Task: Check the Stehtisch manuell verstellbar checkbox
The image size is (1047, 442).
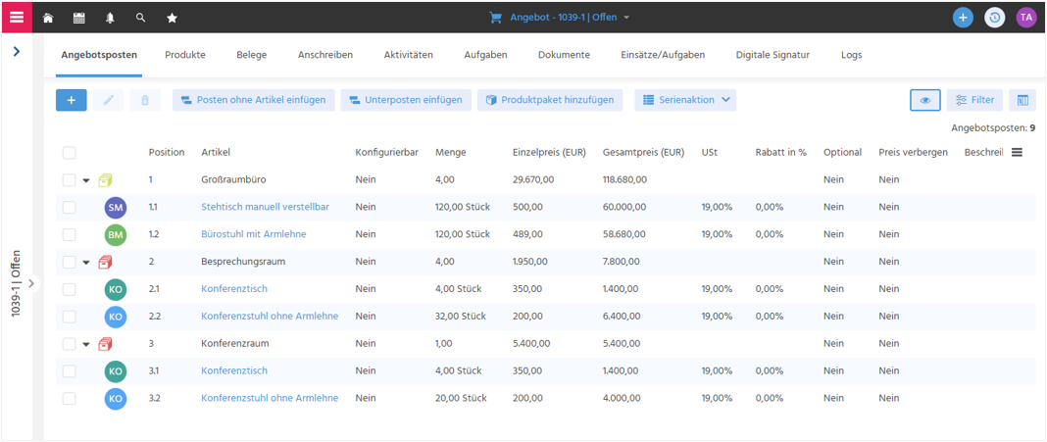Action: pyautogui.click(x=69, y=207)
